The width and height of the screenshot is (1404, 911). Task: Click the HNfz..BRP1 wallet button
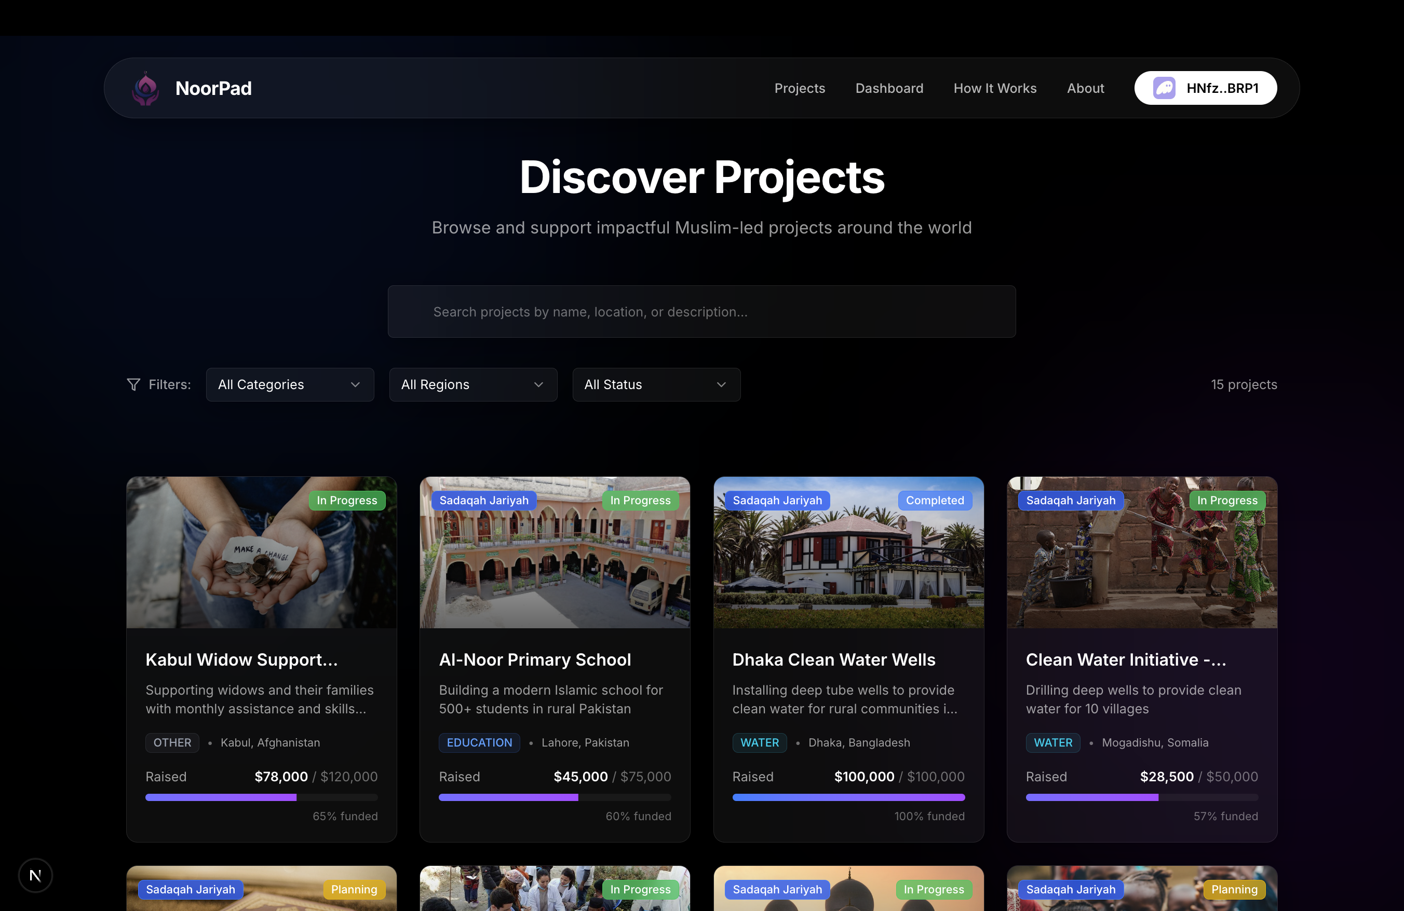1206,88
